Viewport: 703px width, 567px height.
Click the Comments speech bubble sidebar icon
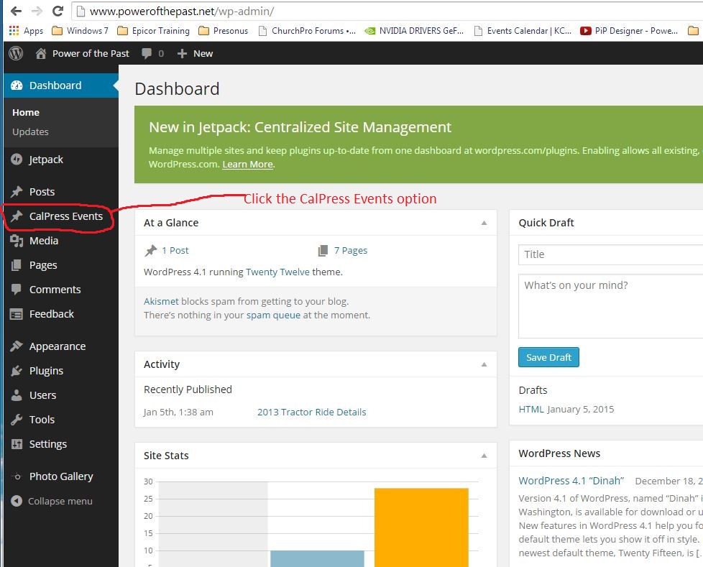[x=17, y=290]
